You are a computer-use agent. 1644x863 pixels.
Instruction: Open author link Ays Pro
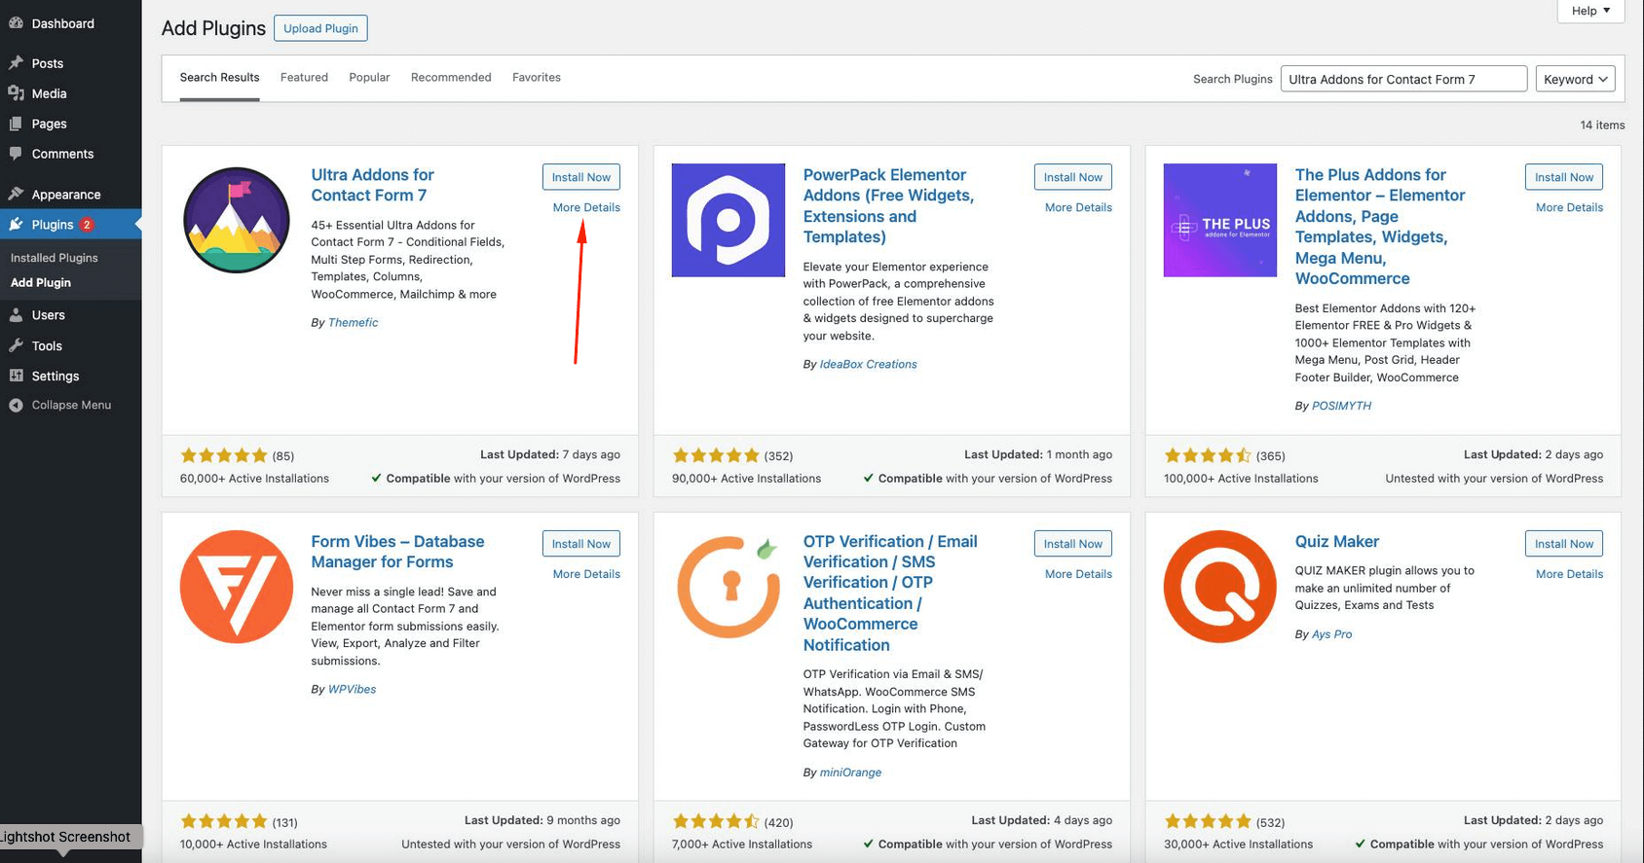click(1331, 634)
